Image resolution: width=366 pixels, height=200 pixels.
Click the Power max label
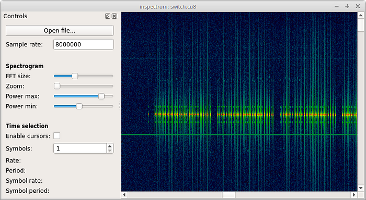(22, 96)
